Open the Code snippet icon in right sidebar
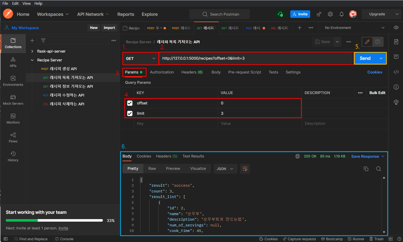This screenshot has height=242, width=403. click(396, 72)
